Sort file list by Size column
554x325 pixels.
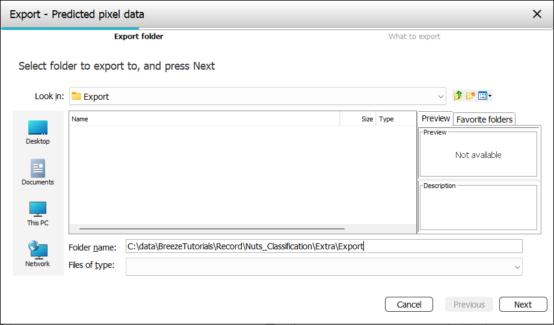click(x=359, y=119)
